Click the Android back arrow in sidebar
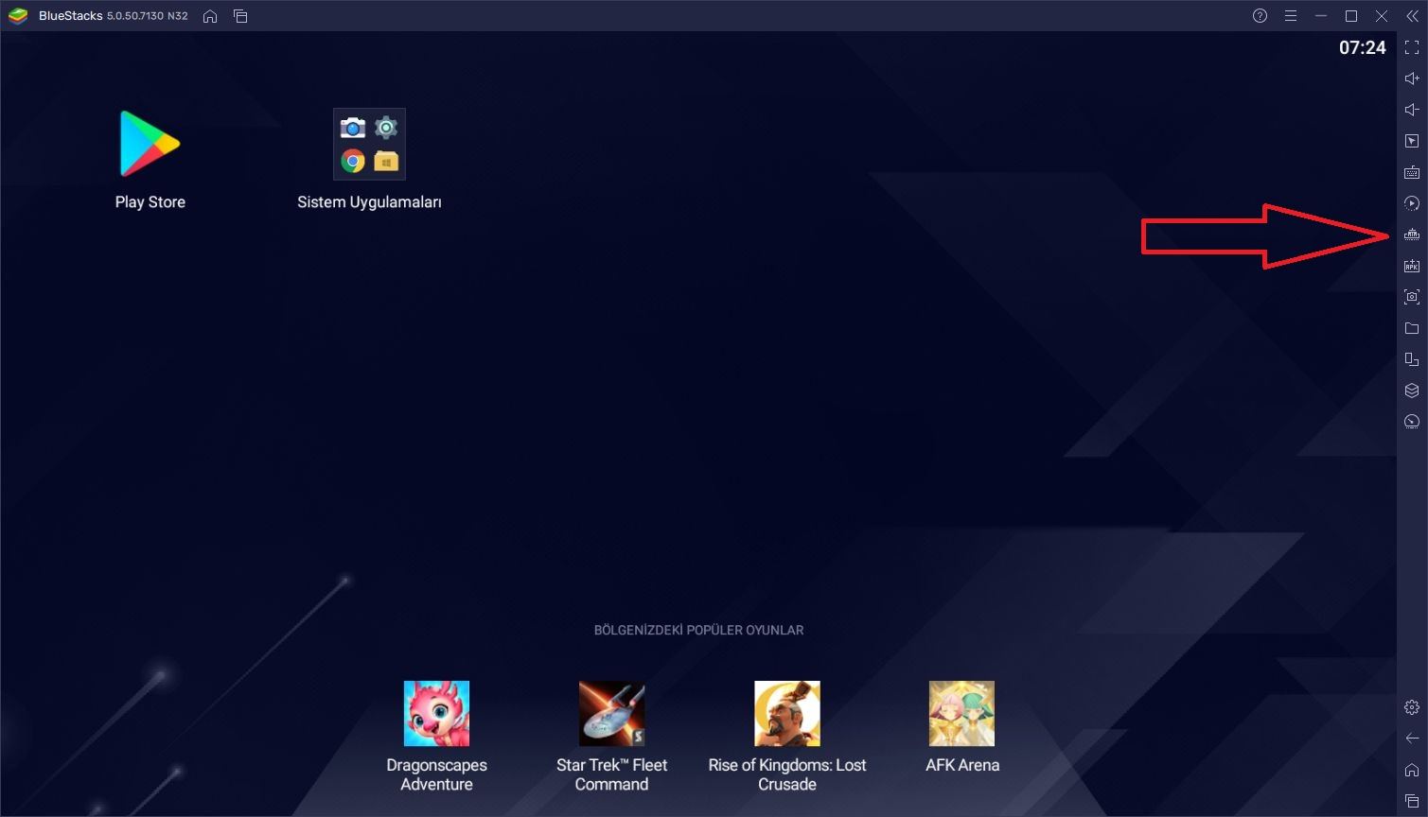The width and height of the screenshot is (1428, 817). pyautogui.click(x=1412, y=739)
